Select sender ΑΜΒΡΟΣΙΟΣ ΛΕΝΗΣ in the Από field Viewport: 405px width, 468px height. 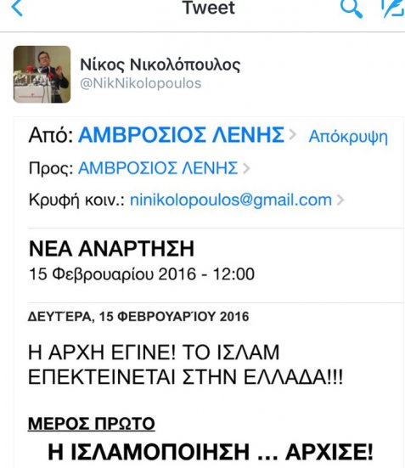[181, 135]
